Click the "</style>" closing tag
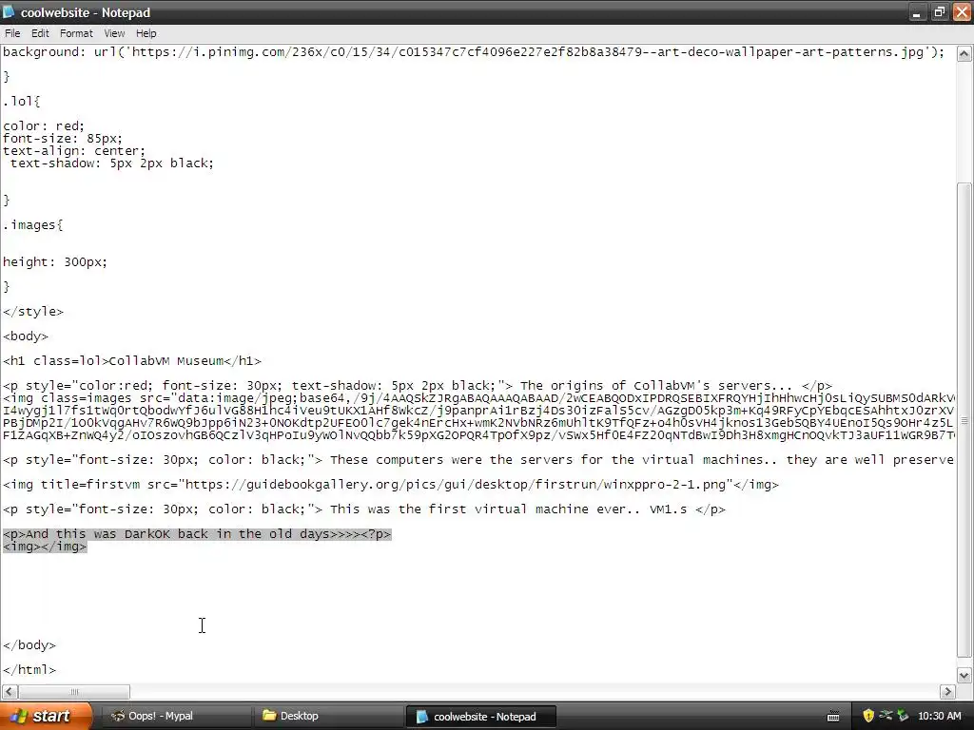 click(33, 312)
